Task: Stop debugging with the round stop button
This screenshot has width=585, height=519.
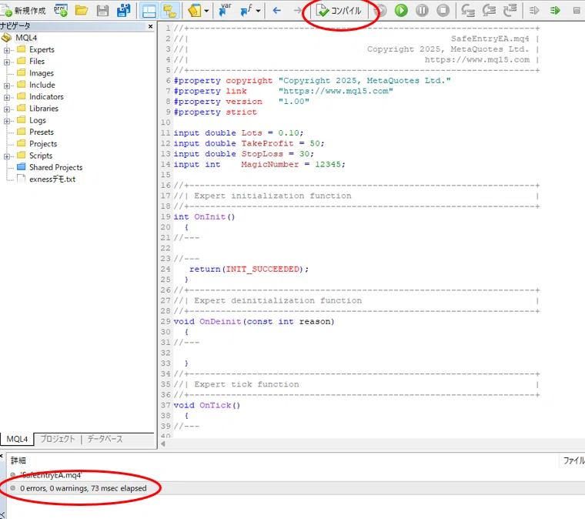Action: click(x=443, y=11)
